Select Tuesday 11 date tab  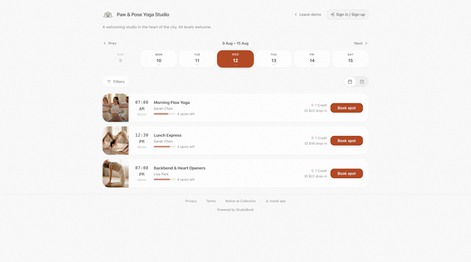[197, 59]
